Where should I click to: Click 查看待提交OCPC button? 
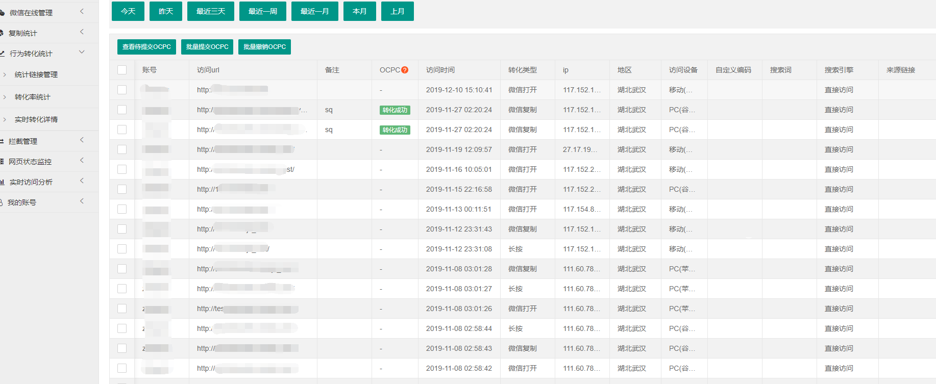pos(146,47)
